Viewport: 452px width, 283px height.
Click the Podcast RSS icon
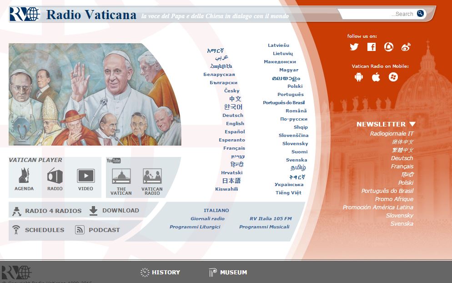pyautogui.click(x=80, y=230)
